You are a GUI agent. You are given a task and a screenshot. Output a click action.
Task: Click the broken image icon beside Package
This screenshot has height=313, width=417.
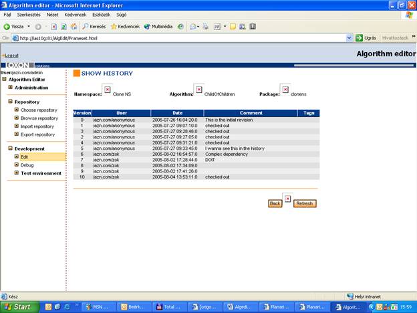pos(285,90)
